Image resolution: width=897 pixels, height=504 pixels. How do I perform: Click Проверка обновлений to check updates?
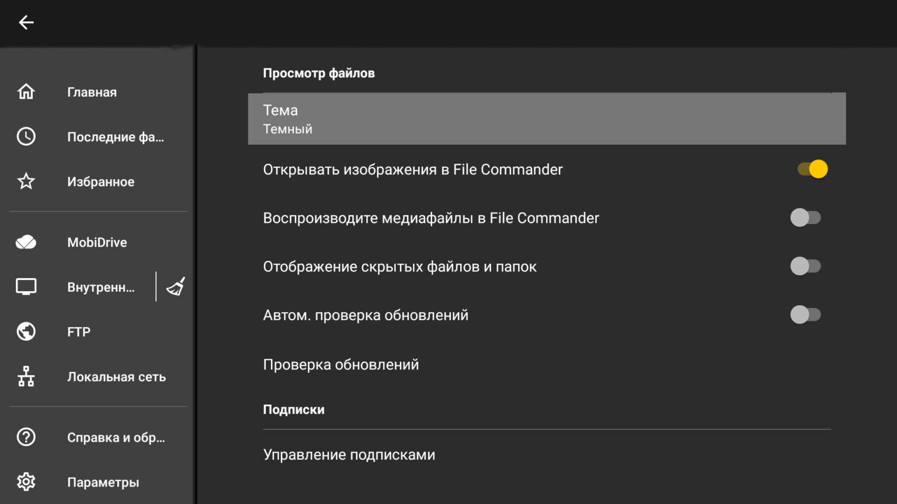(x=341, y=365)
